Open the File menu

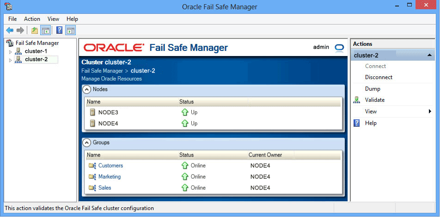coord(12,19)
